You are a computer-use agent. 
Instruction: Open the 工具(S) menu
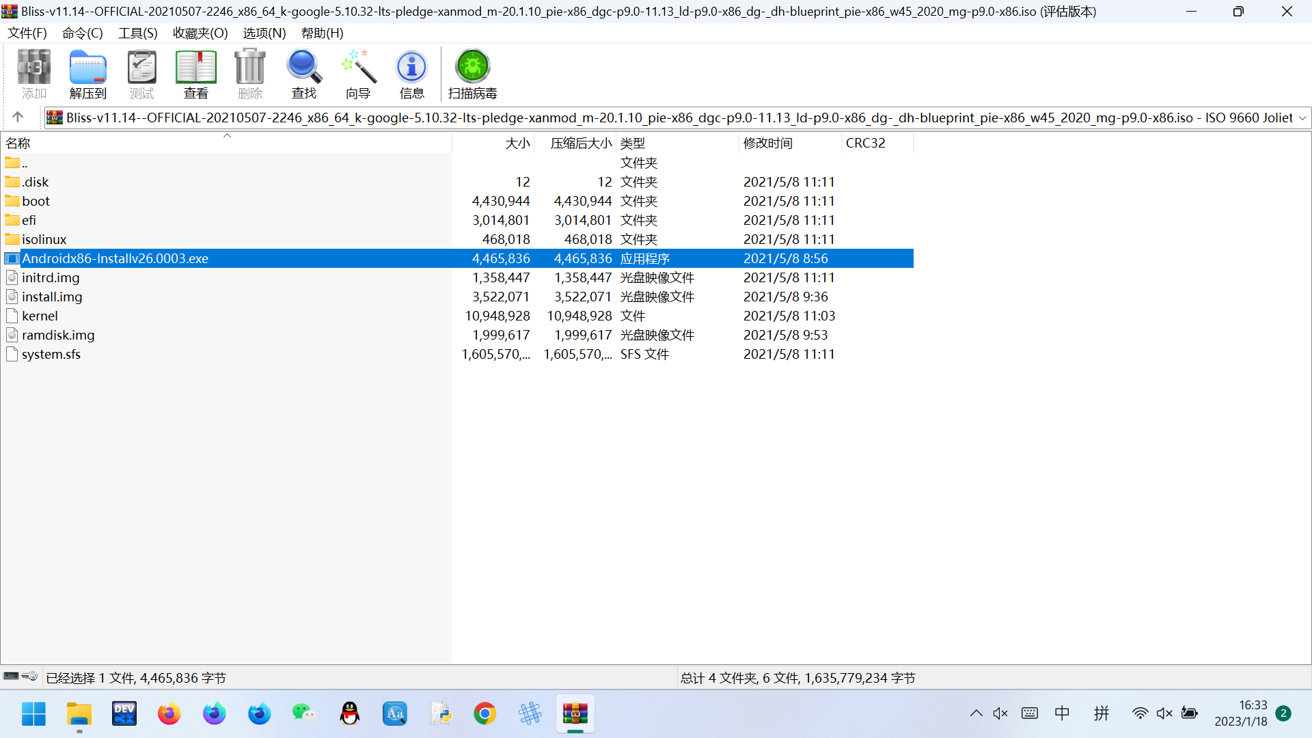pos(138,33)
